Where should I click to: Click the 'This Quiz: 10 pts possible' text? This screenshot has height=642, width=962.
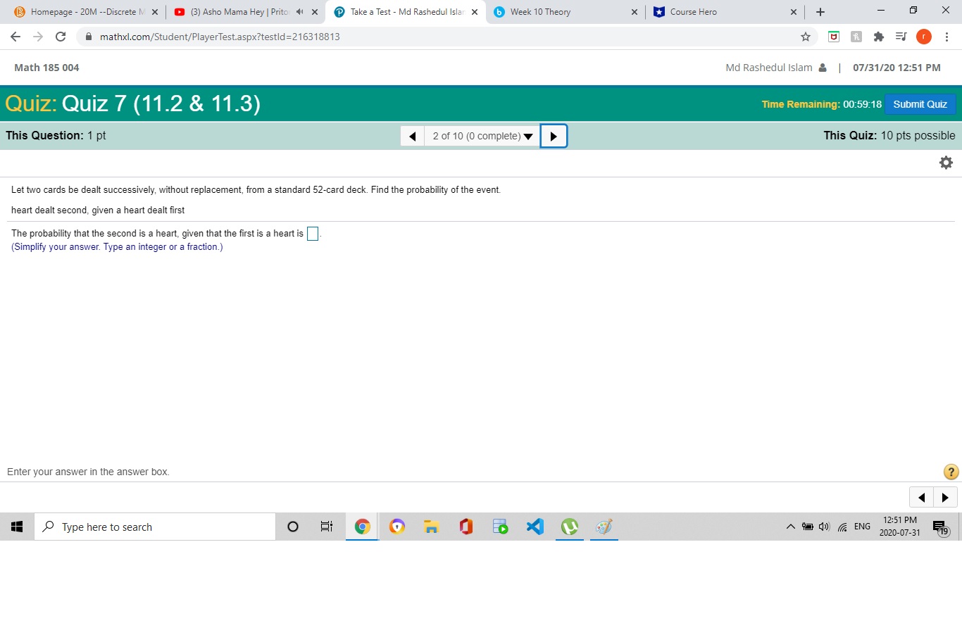[x=889, y=135]
